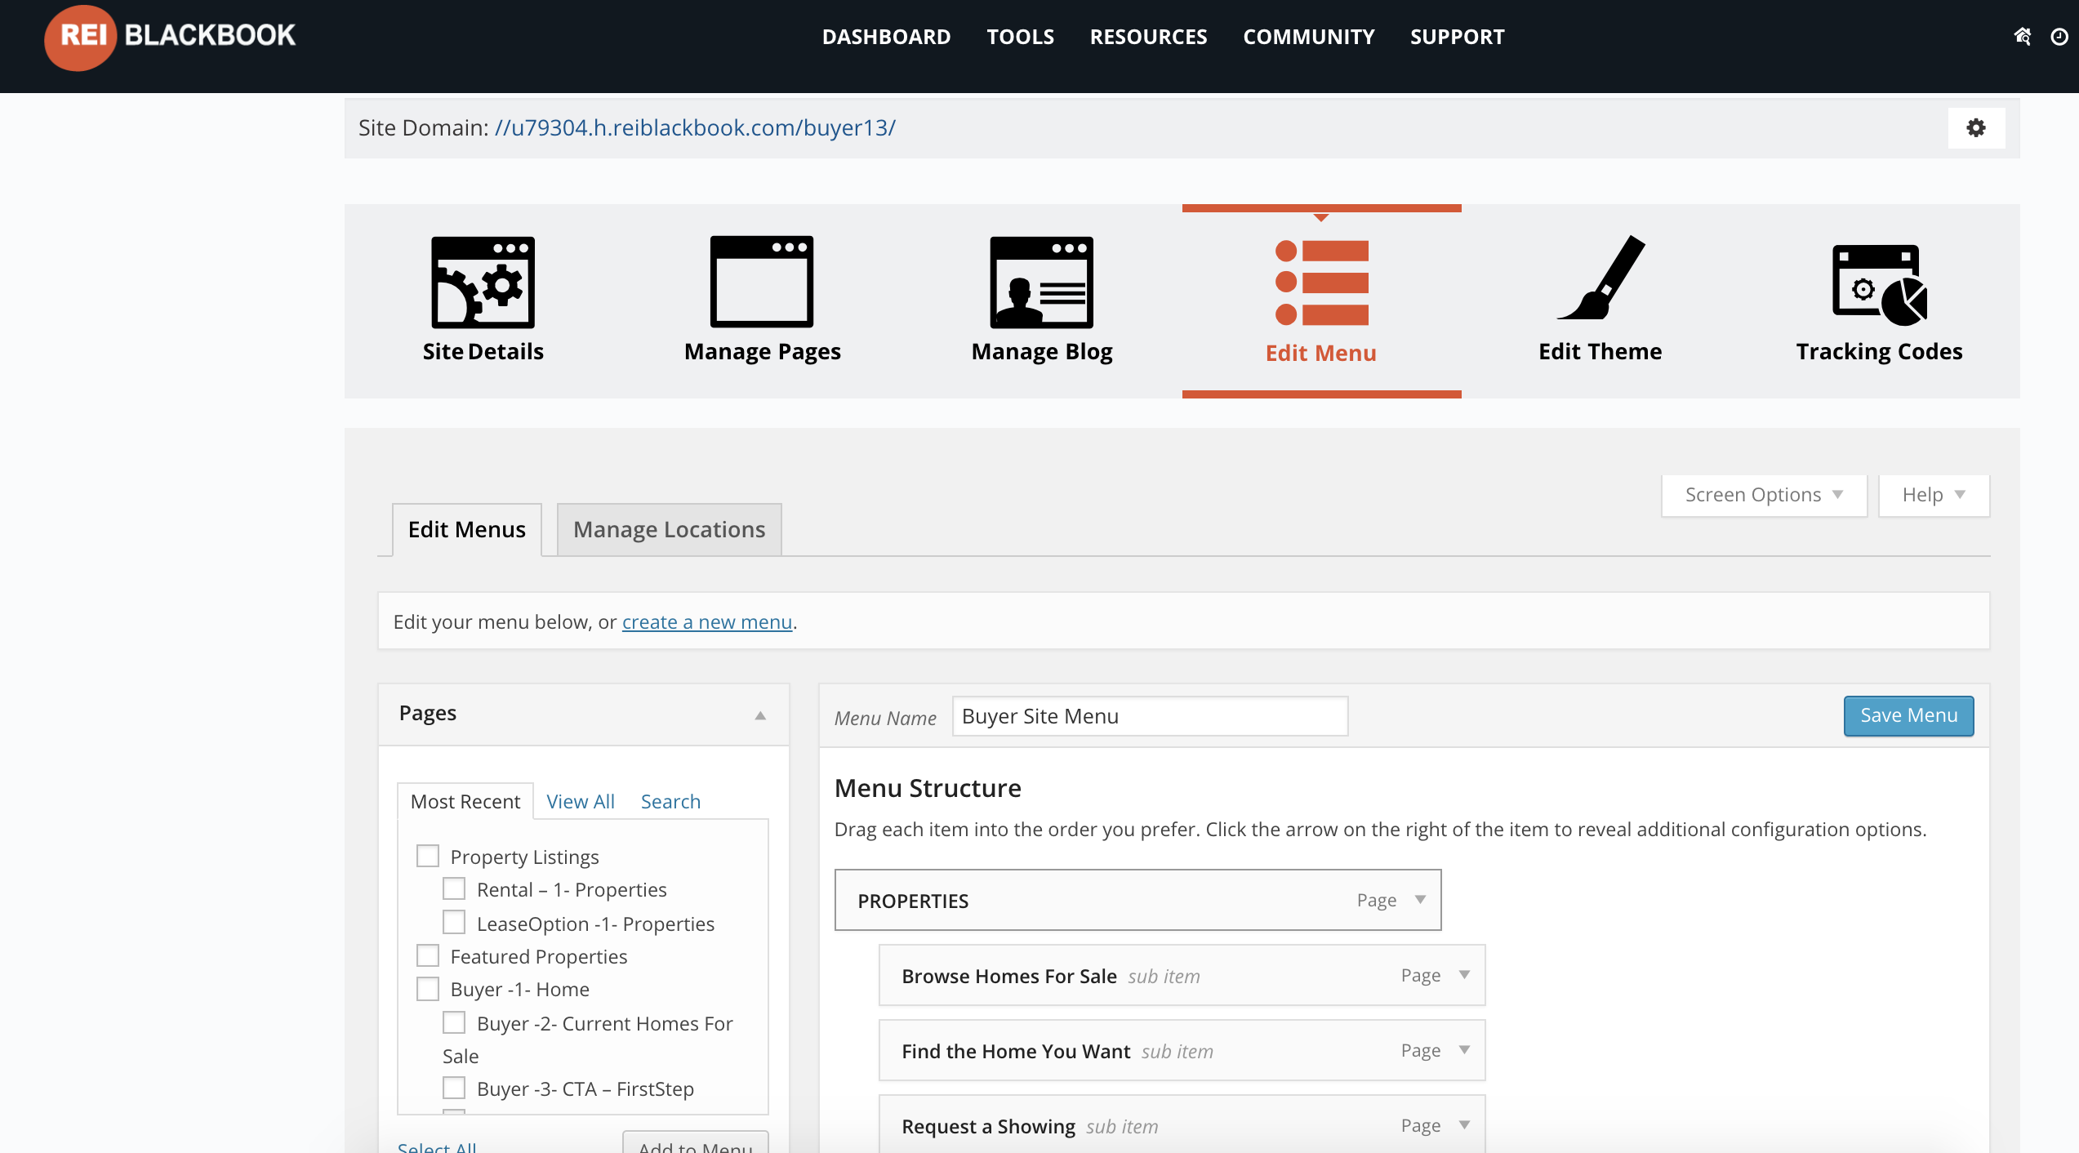Click the Pages panel heading
2079x1153 pixels.
tap(427, 713)
